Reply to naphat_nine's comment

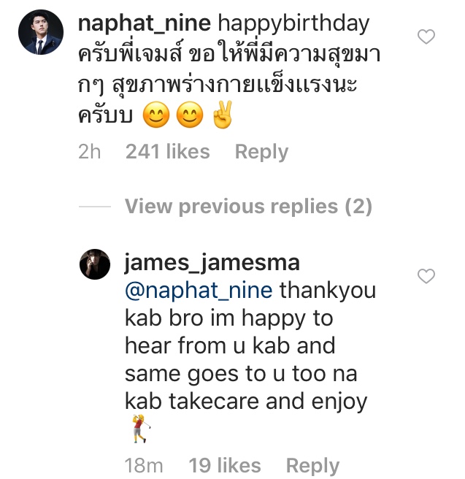[261, 152]
